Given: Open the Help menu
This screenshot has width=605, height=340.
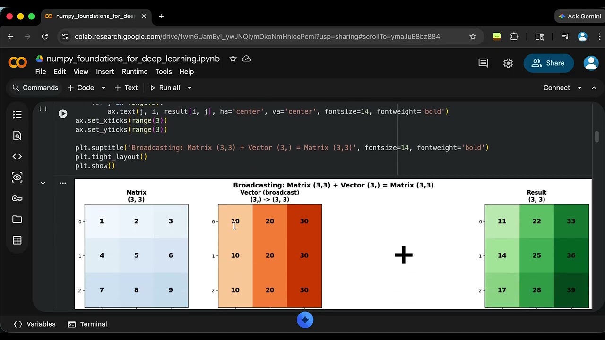Looking at the screenshot, I should point(187,72).
